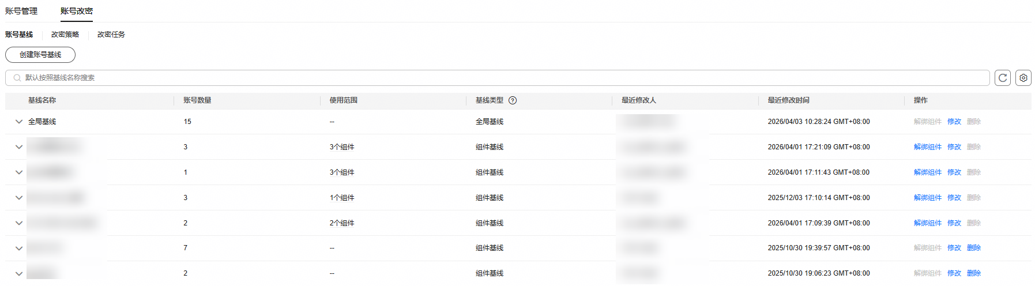Click the 最近修改时间 column header
Viewport: 1035px width, 286px height.
(788, 100)
